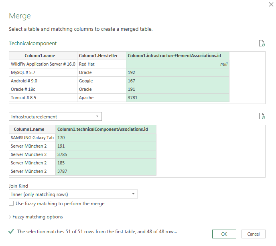Viewport: 276px width, 246px height.
Task: Click the WildFly Application Server # 16.0 cell
Action: point(43,64)
